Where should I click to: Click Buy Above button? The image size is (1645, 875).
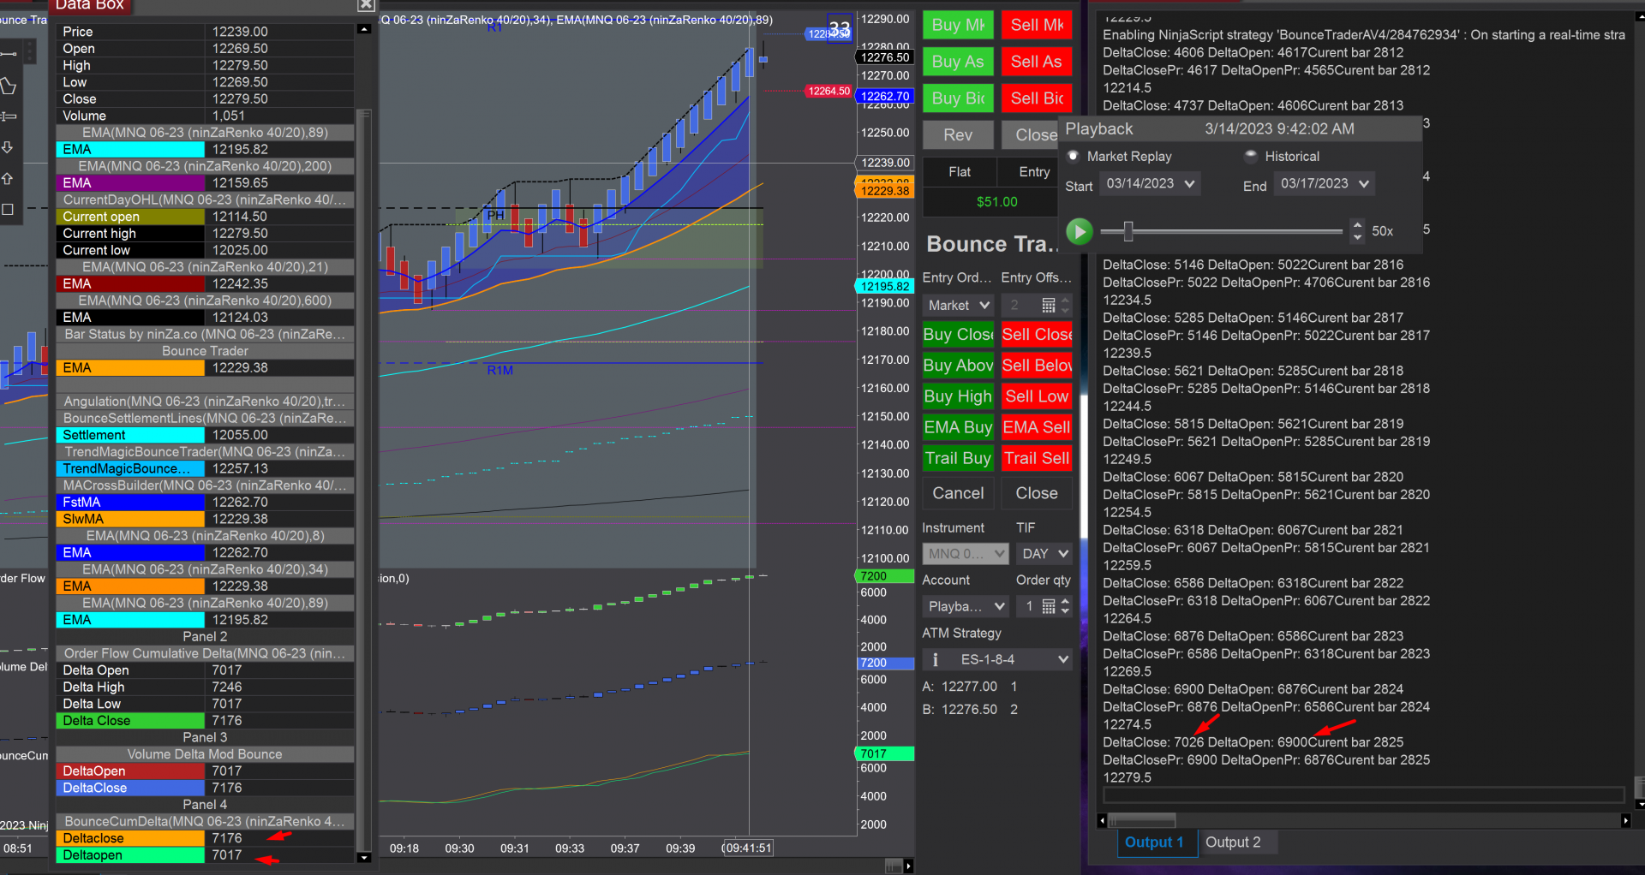(958, 366)
